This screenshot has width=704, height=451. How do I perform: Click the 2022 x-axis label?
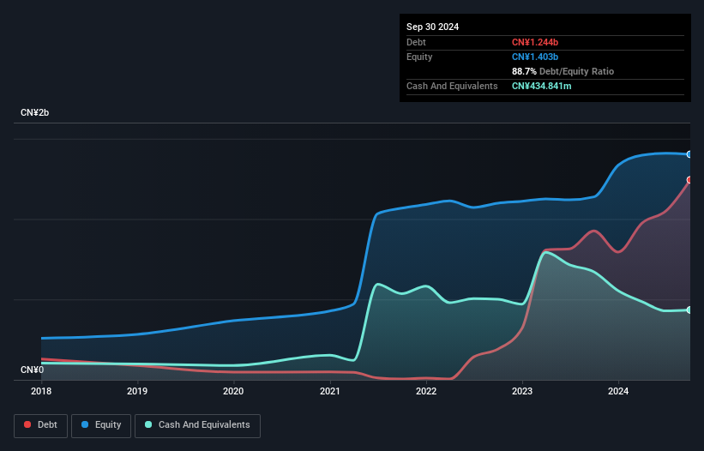pyautogui.click(x=426, y=391)
